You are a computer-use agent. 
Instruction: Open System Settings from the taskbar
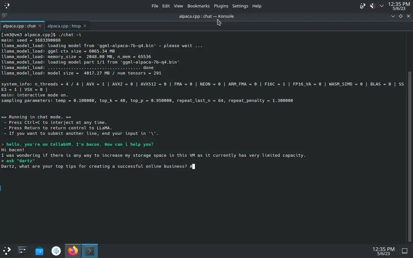click(23, 251)
